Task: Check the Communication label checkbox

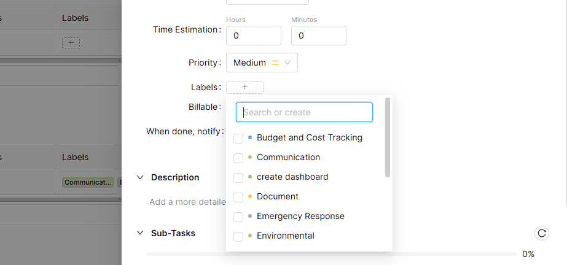Action: pyautogui.click(x=238, y=158)
